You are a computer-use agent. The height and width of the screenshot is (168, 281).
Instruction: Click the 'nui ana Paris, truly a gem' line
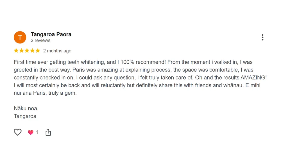45,93
